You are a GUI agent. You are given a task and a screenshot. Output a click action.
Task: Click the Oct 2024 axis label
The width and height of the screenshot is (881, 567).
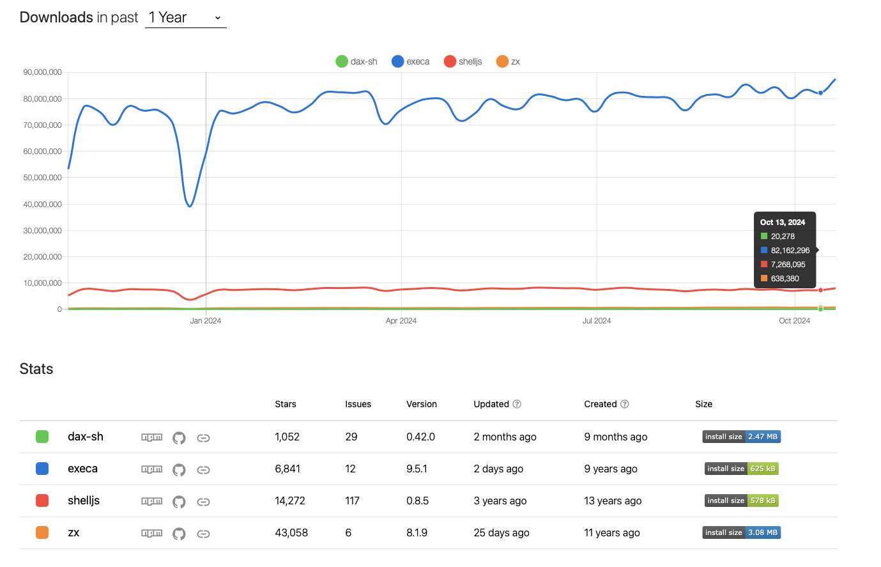point(794,321)
